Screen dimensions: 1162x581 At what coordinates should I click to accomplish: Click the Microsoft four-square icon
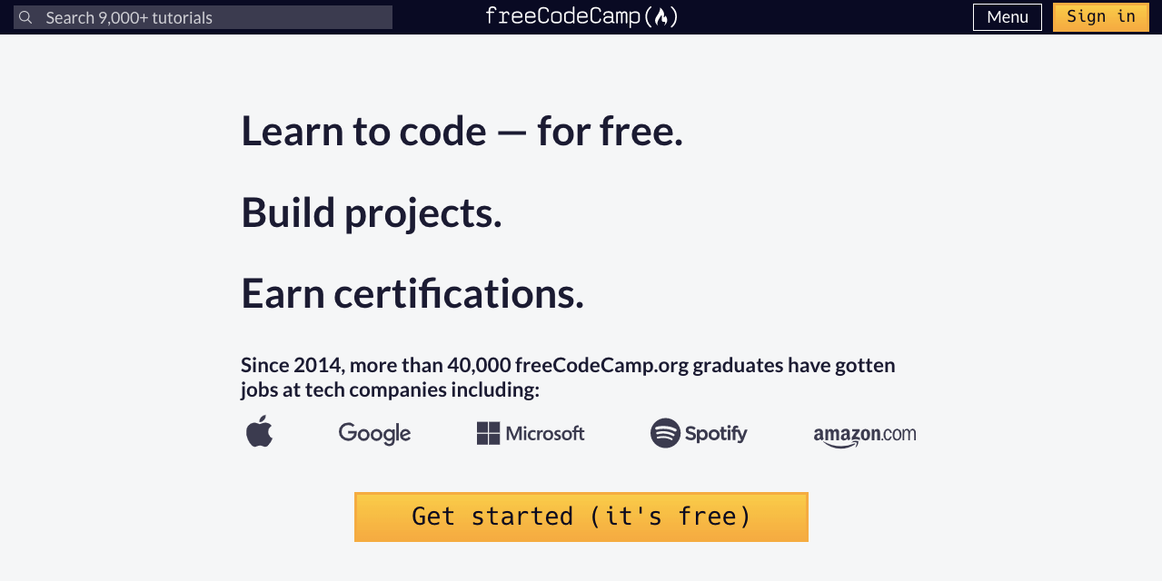click(488, 433)
